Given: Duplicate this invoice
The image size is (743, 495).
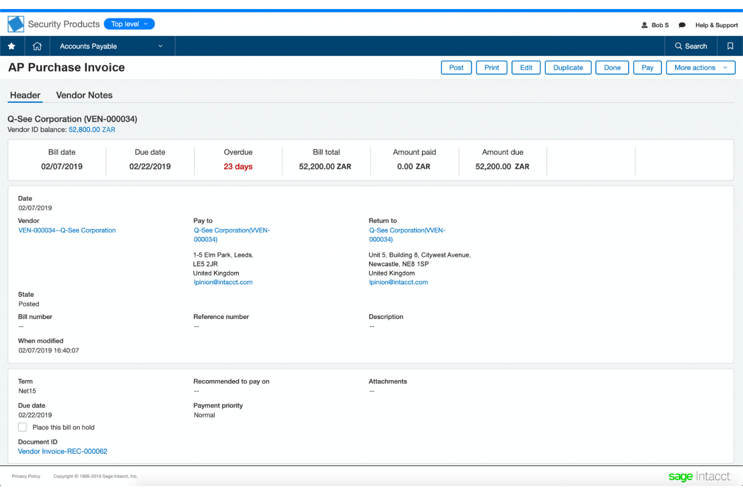Looking at the screenshot, I should coord(568,67).
